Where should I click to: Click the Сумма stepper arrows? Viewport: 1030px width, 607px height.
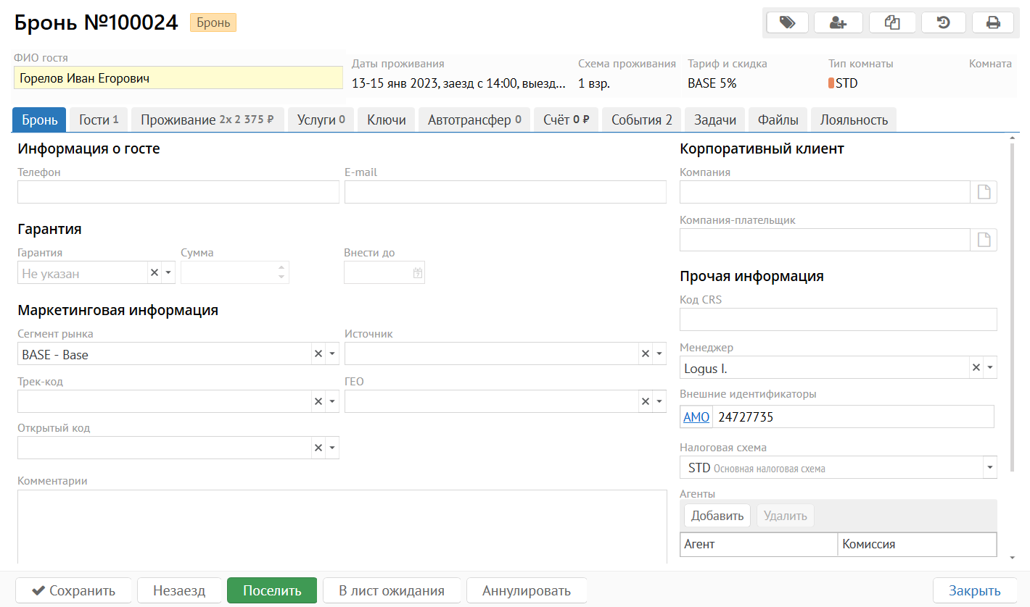click(282, 273)
